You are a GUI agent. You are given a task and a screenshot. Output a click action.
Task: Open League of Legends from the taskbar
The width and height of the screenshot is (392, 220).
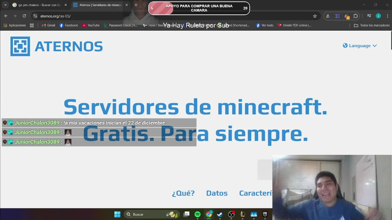243,215
